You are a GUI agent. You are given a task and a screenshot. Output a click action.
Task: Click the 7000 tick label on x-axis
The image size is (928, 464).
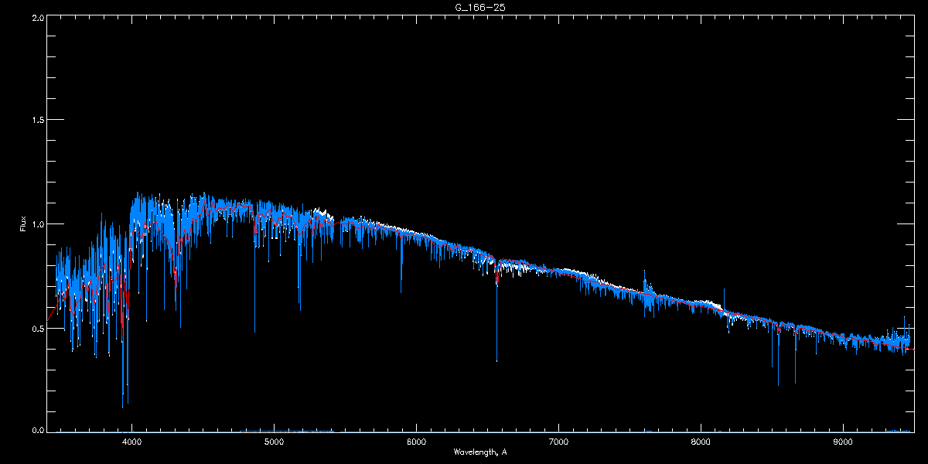558,442
